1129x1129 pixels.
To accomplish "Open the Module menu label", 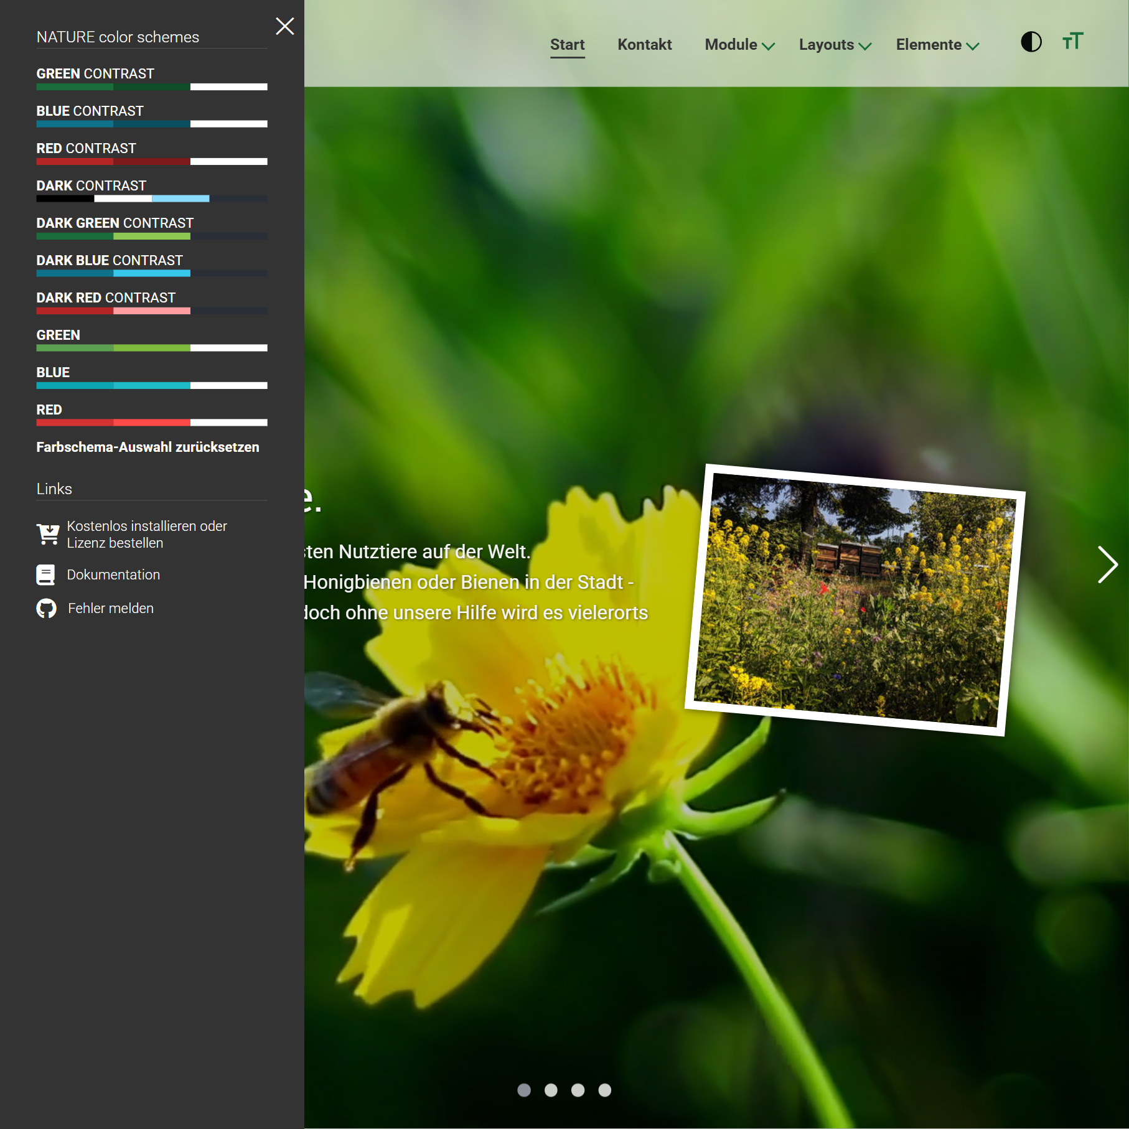I will click(x=731, y=45).
